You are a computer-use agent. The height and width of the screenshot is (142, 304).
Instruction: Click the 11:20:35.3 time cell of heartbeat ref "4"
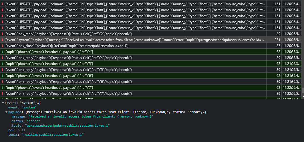coord(291,52)
